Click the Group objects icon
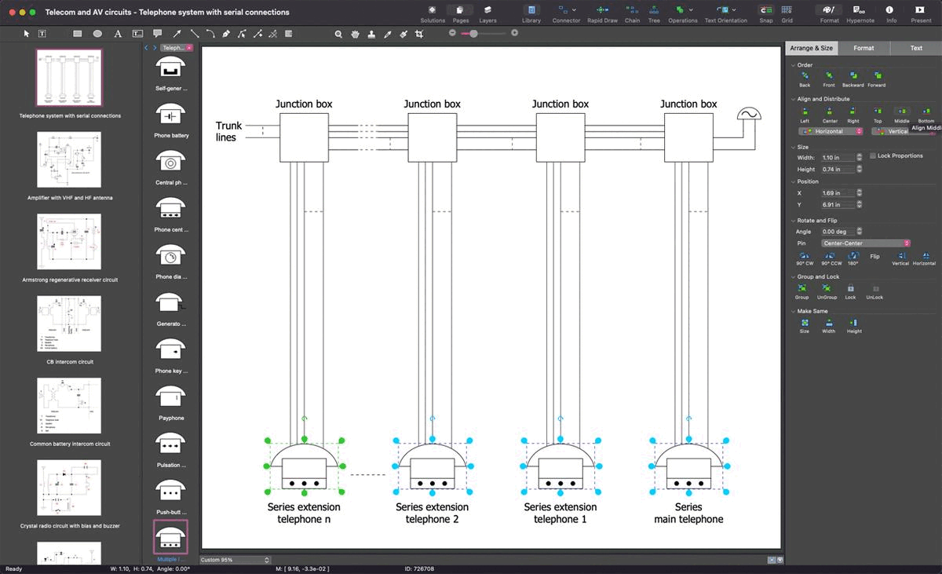Image resolution: width=942 pixels, height=574 pixels. (x=802, y=289)
